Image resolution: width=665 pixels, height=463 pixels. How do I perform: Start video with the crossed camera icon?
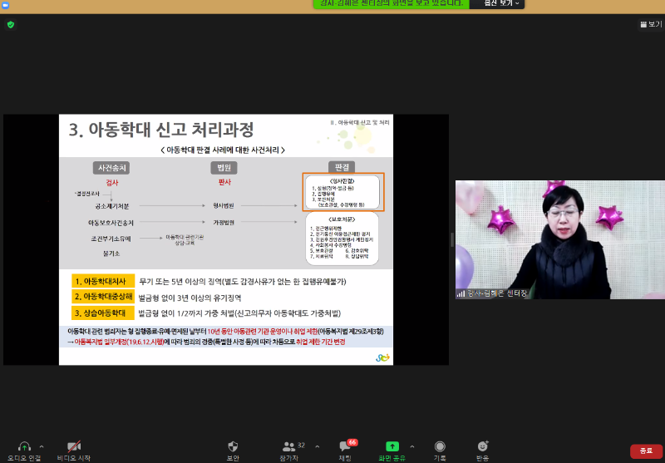74,446
